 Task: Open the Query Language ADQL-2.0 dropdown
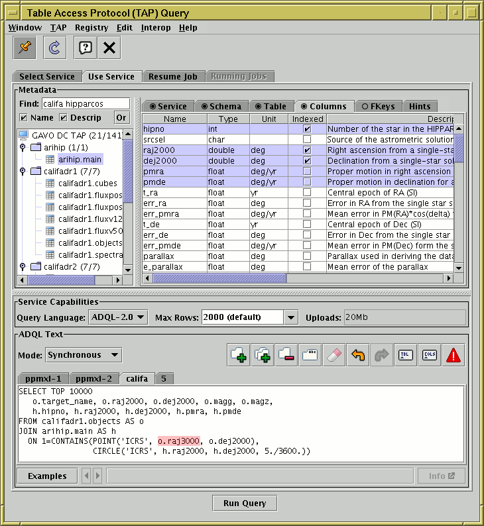pos(118,317)
